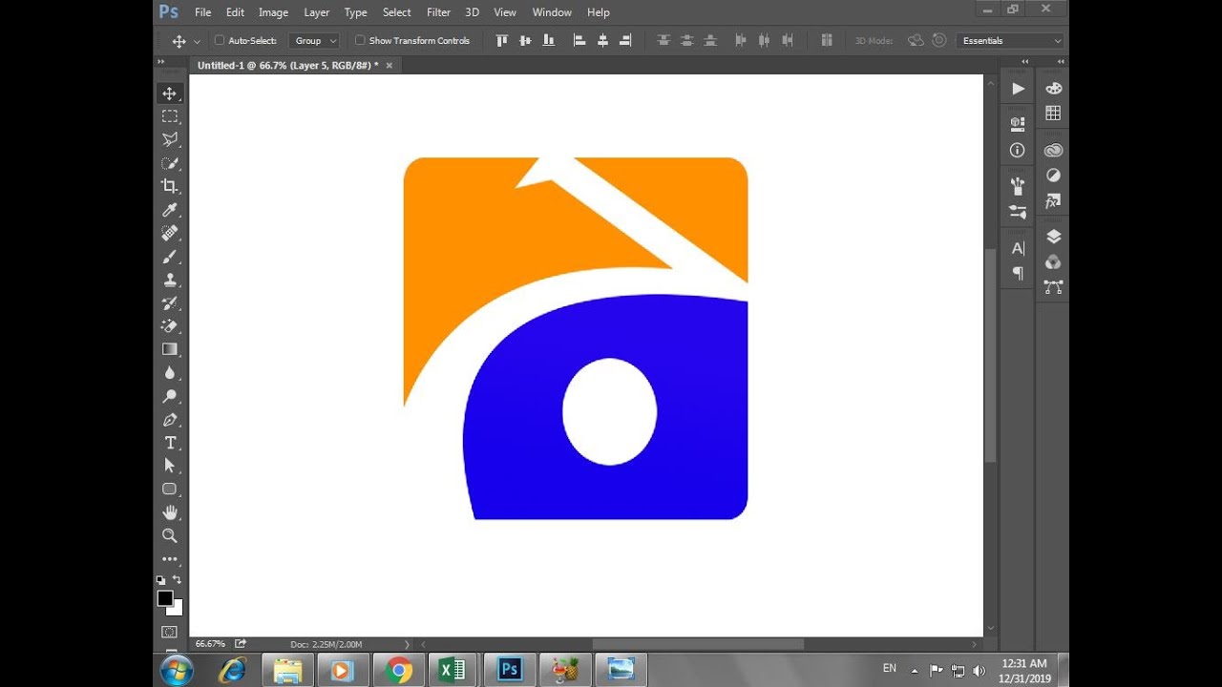Open the Layer menu
This screenshot has height=687, width=1222.
(x=317, y=12)
